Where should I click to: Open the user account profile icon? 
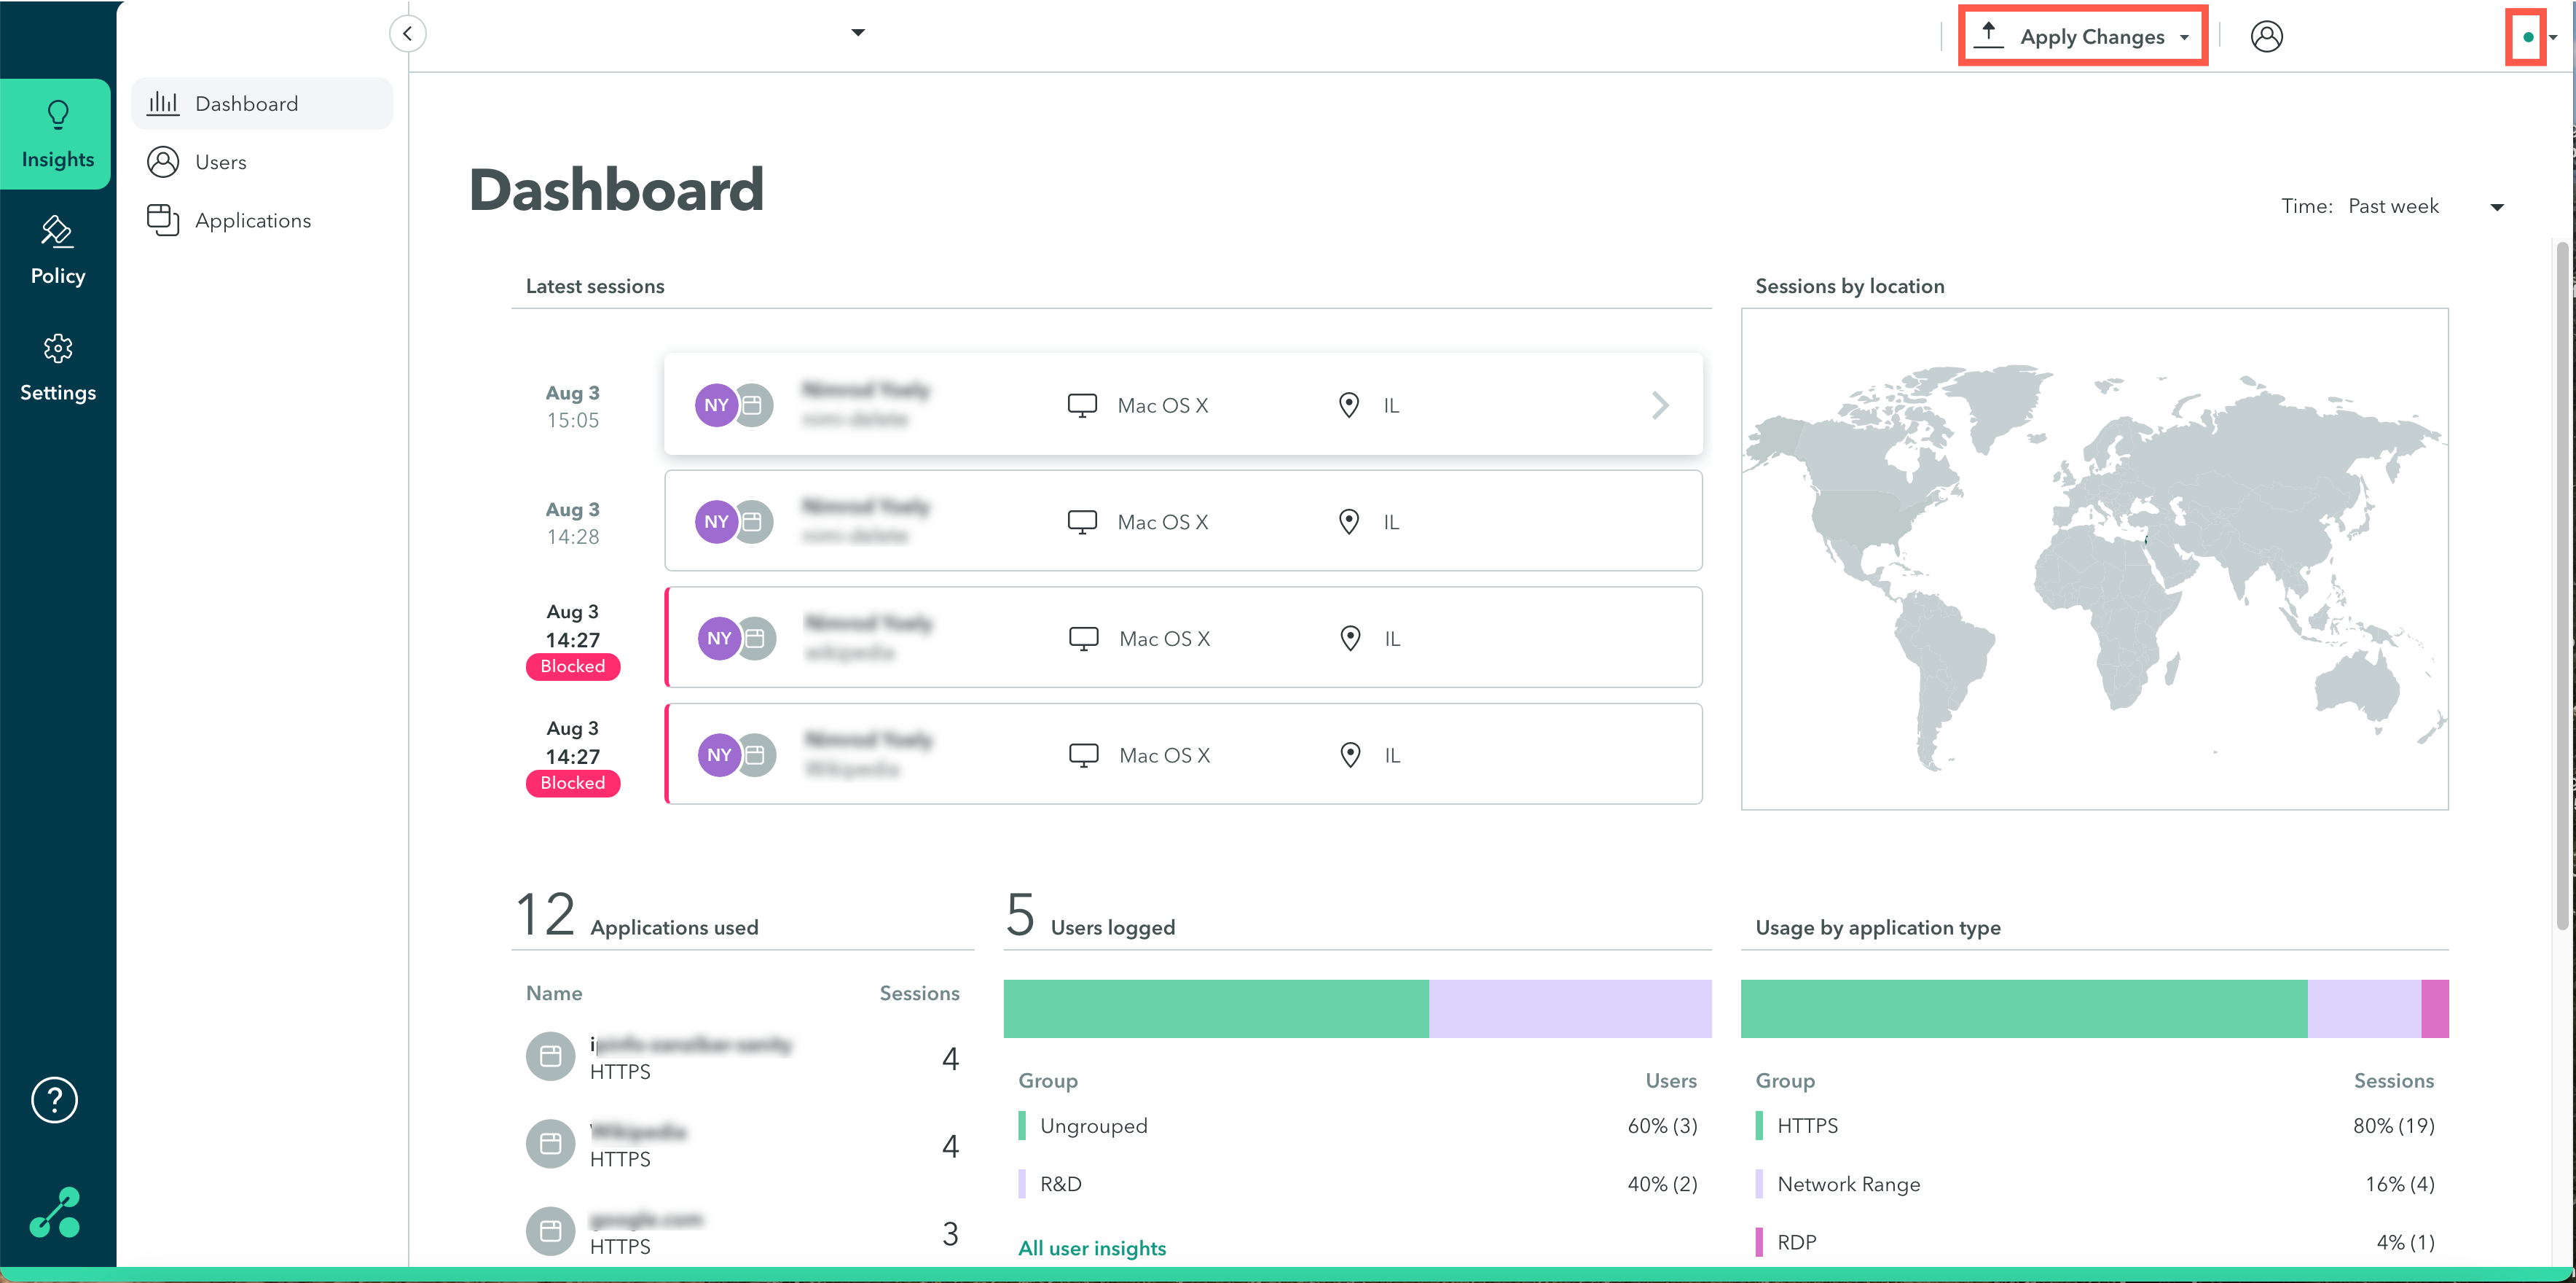click(x=2266, y=36)
